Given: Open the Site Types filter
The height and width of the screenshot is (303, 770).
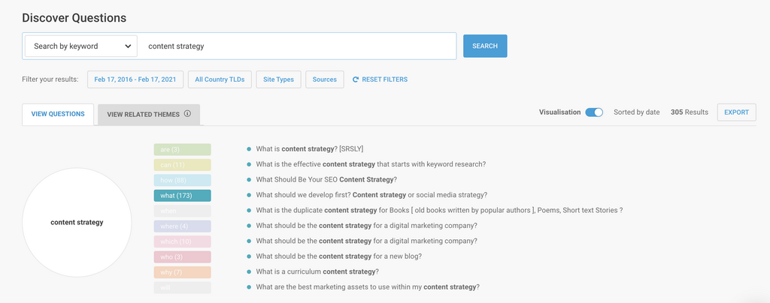Looking at the screenshot, I should tap(278, 79).
